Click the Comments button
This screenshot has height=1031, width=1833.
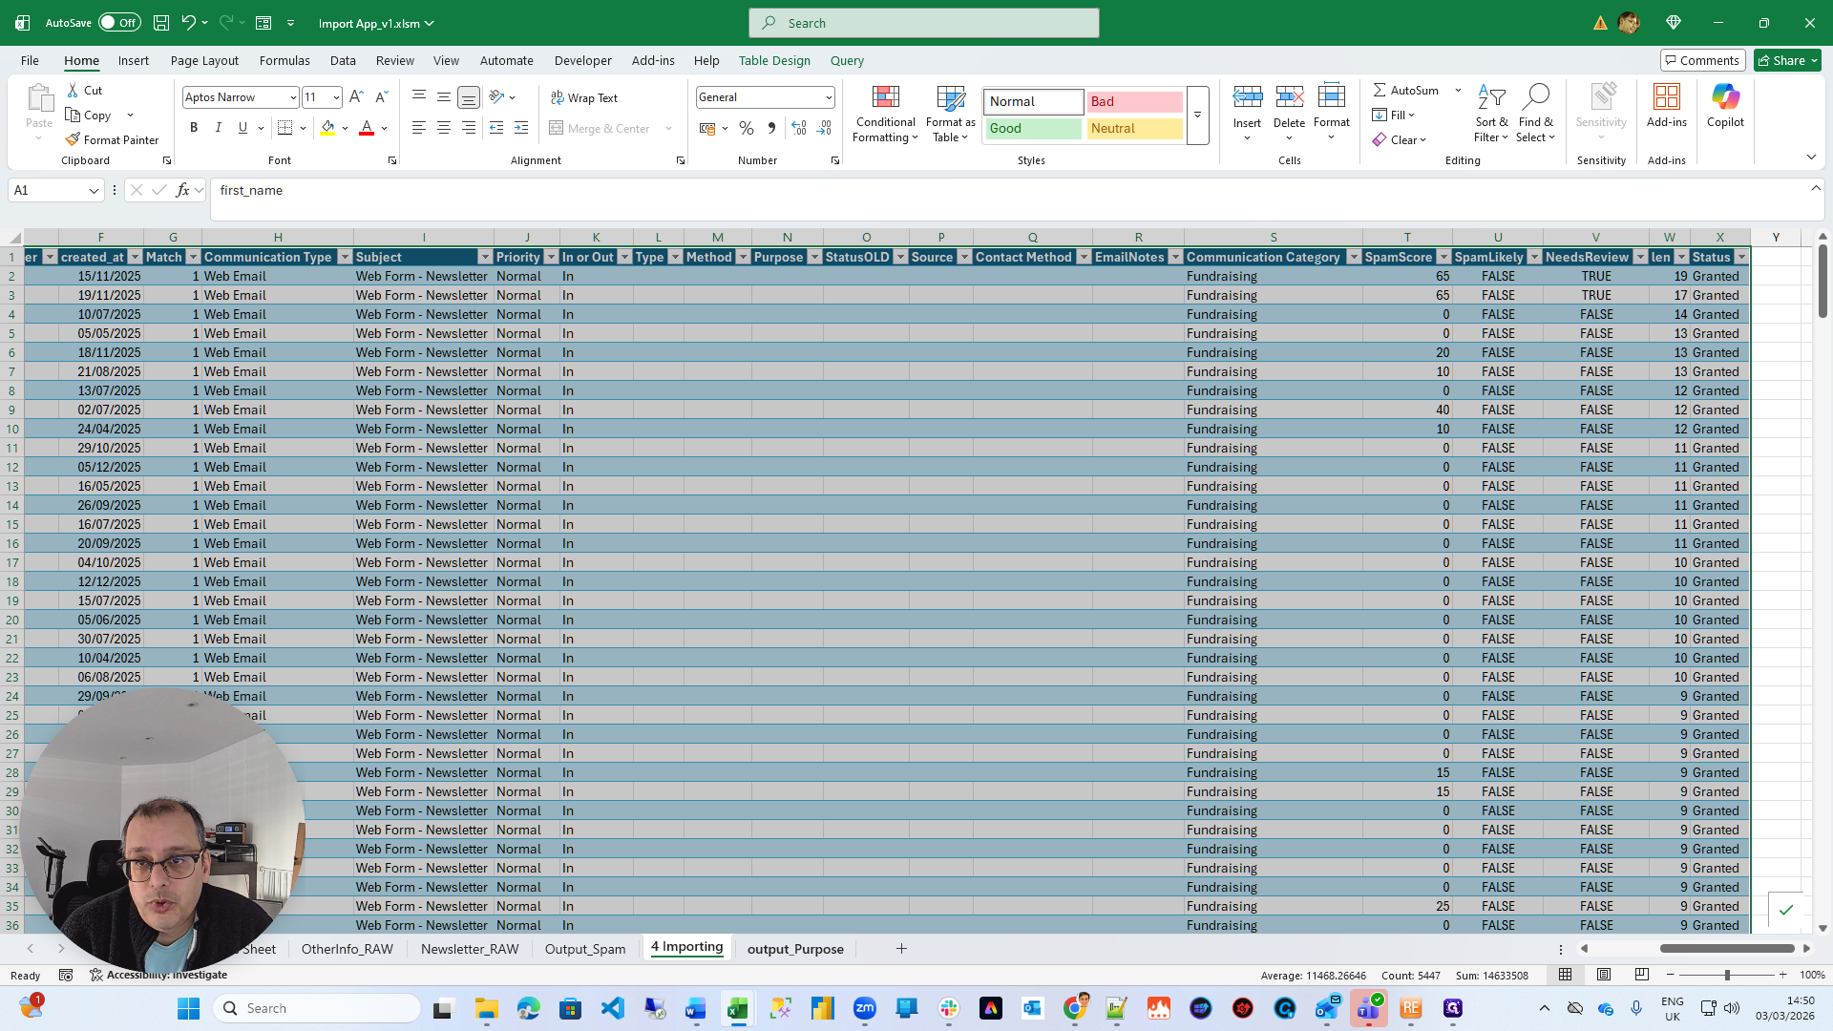[x=1702, y=59]
